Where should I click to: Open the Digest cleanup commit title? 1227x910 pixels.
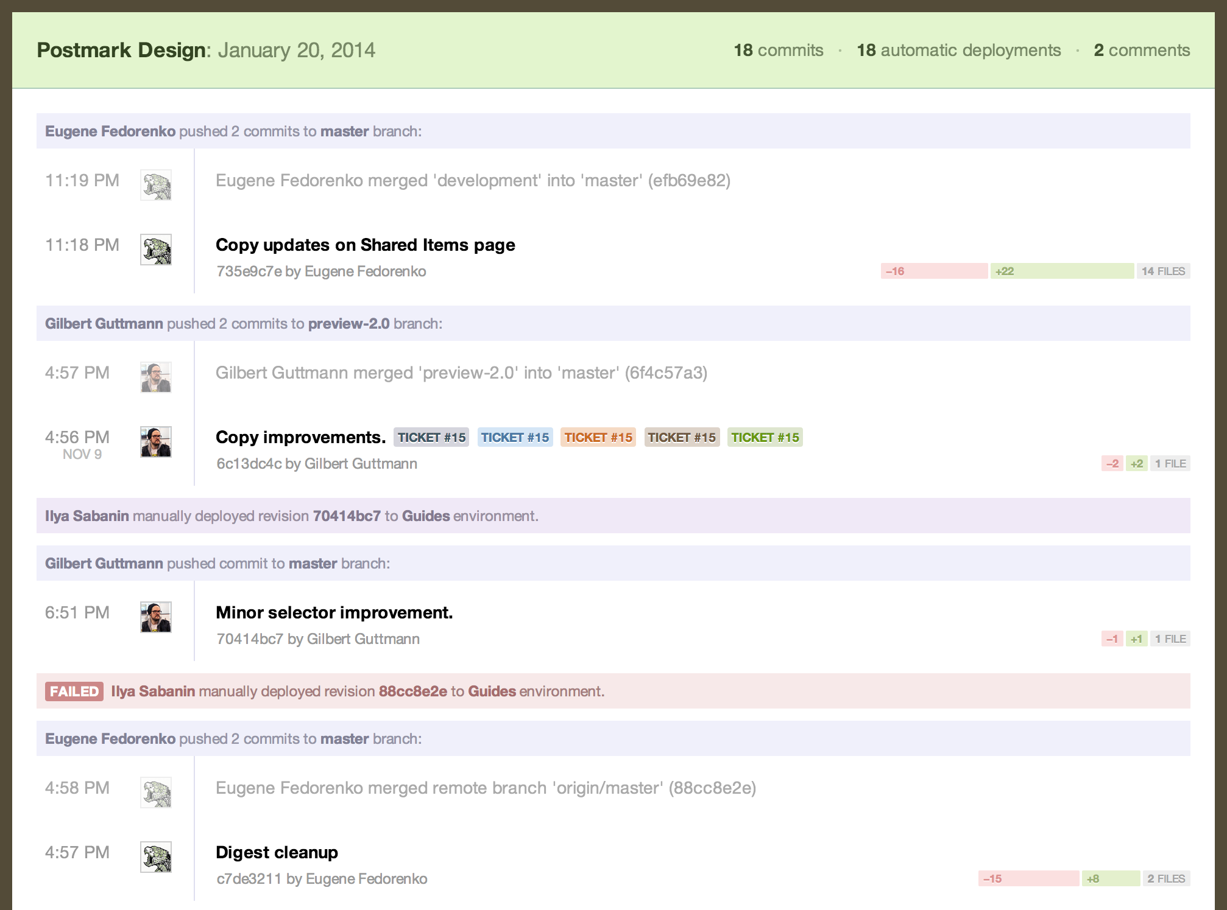click(x=277, y=853)
